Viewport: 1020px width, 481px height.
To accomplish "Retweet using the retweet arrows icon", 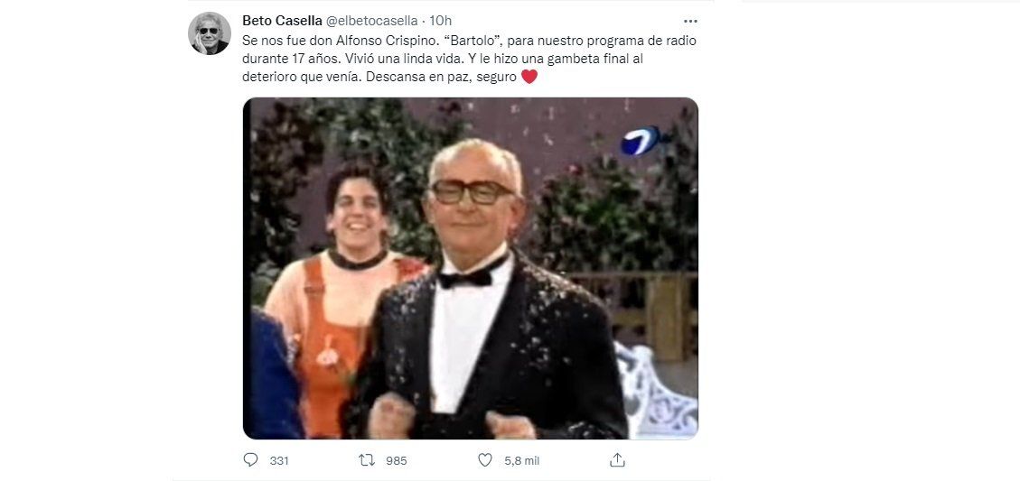I will (x=367, y=460).
